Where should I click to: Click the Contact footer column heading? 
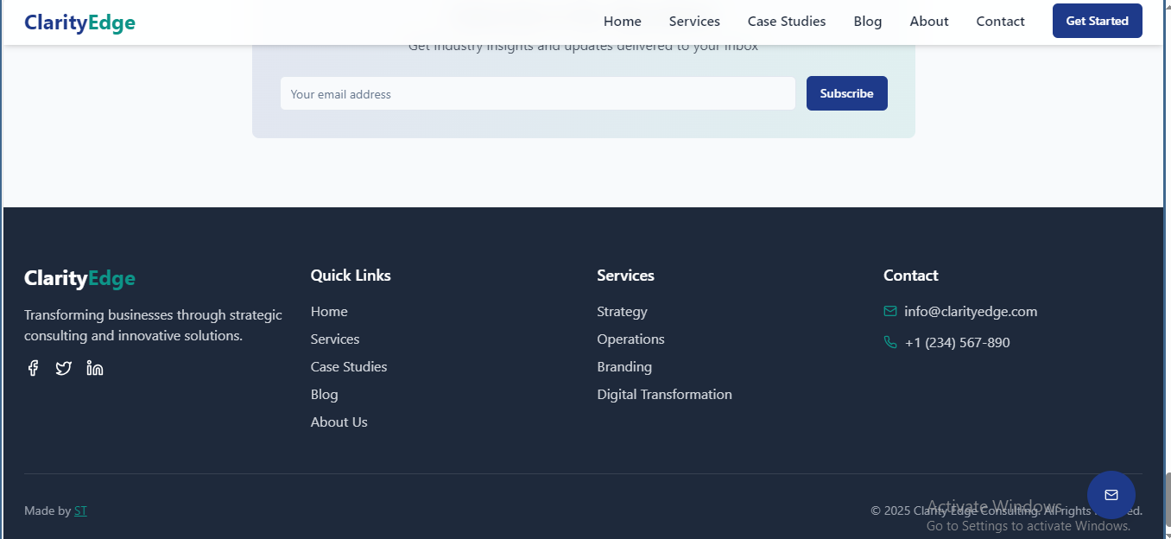point(910,275)
